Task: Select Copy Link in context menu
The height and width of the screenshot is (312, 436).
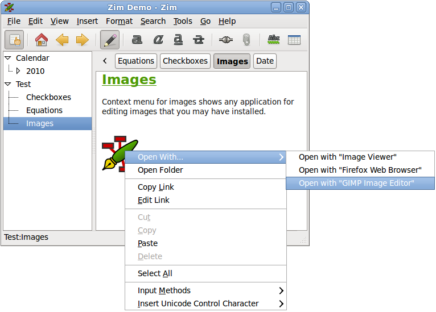Action: click(x=156, y=187)
